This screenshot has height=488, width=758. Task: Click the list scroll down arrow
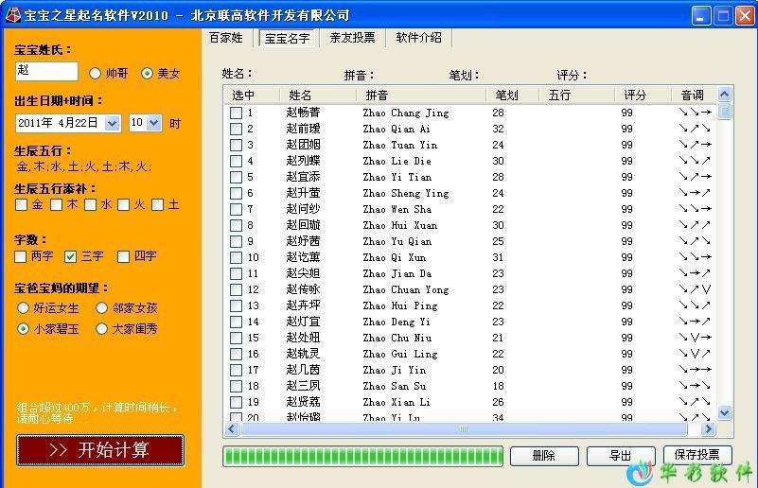(x=724, y=413)
